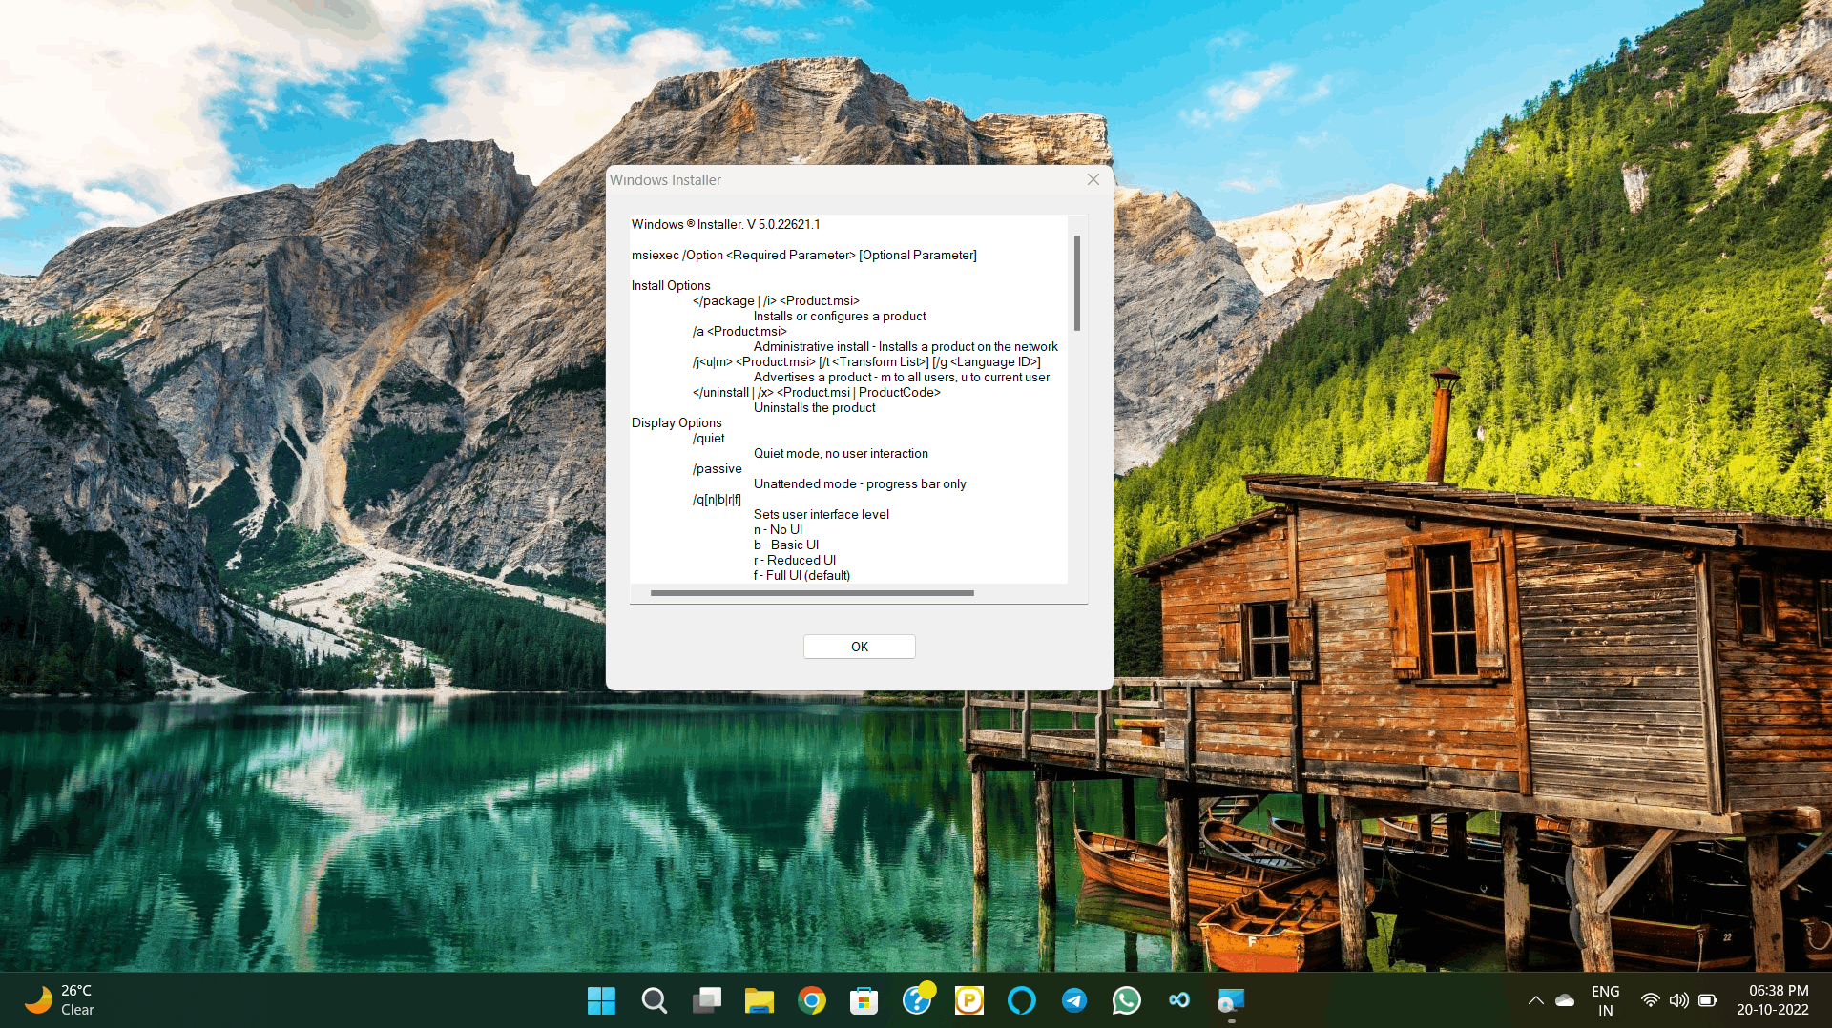Viewport: 1832px width, 1028px height.
Task: Open Wi-Fi network settings in tray
Action: click(x=1650, y=1000)
